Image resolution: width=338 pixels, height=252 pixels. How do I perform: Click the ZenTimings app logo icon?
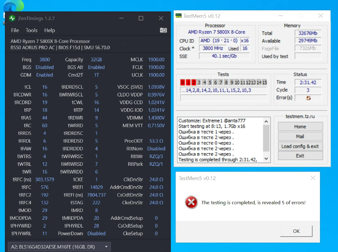pyautogui.click(x=12, y=18)
